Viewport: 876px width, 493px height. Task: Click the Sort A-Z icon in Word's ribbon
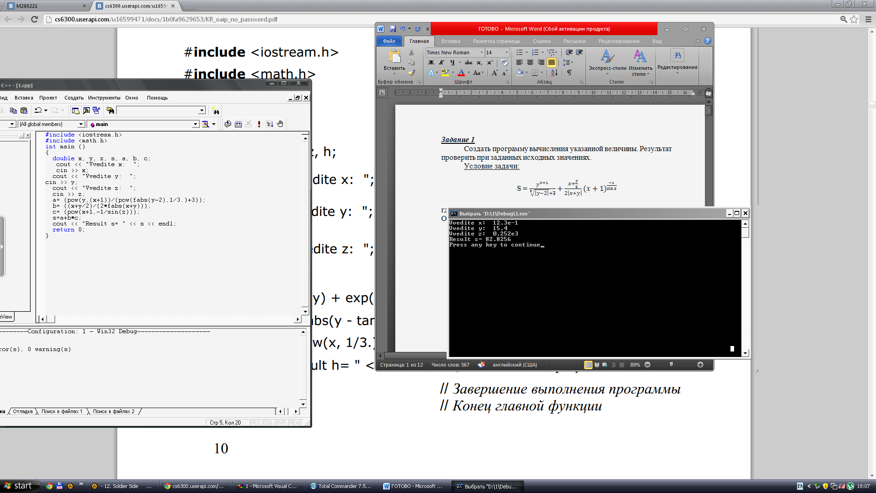(554, 73)
